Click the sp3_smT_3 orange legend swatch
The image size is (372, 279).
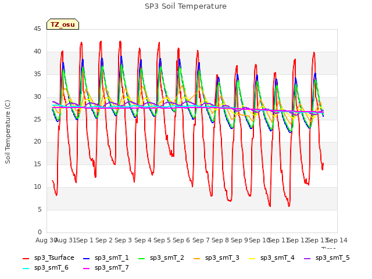197,258
